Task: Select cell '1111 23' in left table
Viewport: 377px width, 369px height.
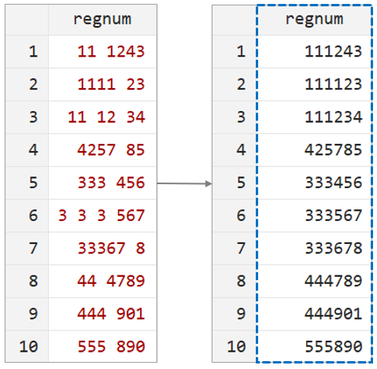Action: (102, 84)
